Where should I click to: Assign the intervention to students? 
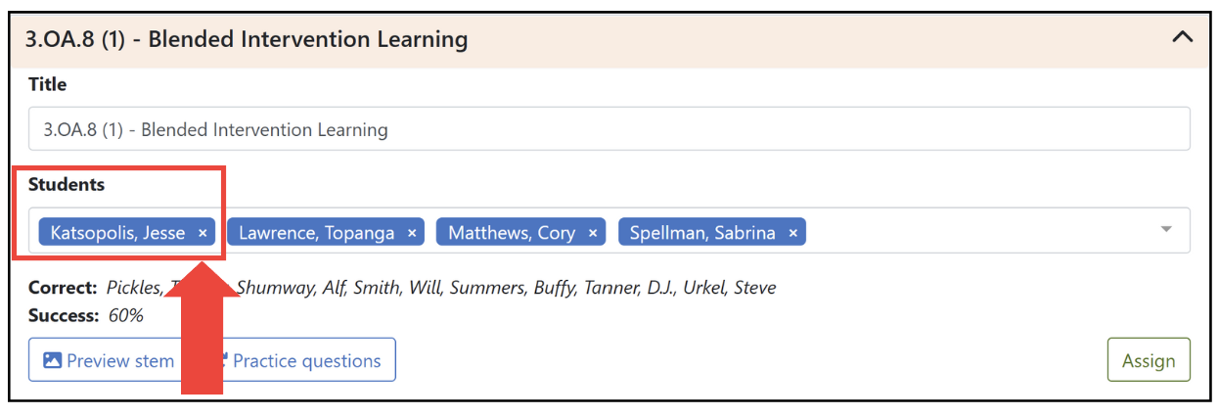tap(1149, 360)
